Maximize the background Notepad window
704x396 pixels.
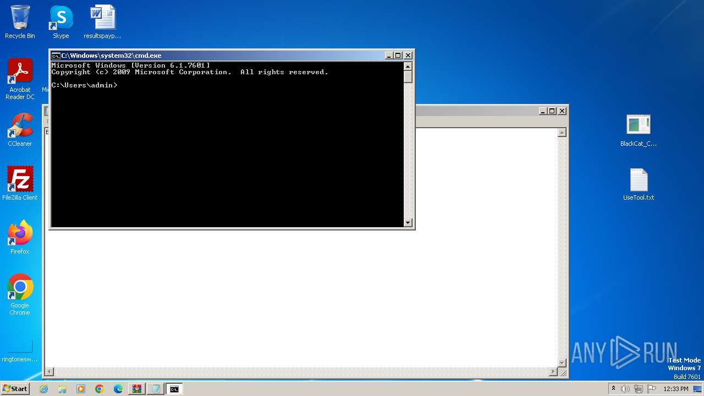click(552, 111)
